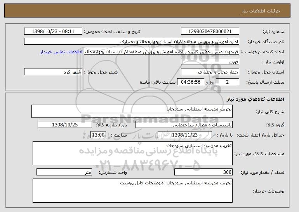299x212 pixels.
Task: Click the label تعداد / مقدار مورد نیاز
Action: click(x=262, y=172)
